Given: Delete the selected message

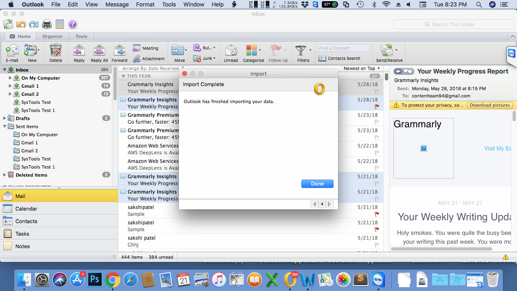Looking at the screenshot, I should (x=56, y=53).
